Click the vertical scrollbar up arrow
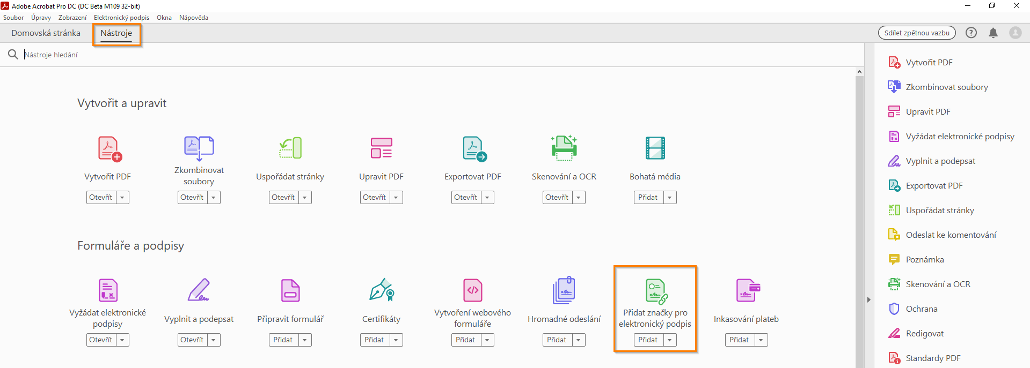The image size is (1030, 368). pos(859,72)
